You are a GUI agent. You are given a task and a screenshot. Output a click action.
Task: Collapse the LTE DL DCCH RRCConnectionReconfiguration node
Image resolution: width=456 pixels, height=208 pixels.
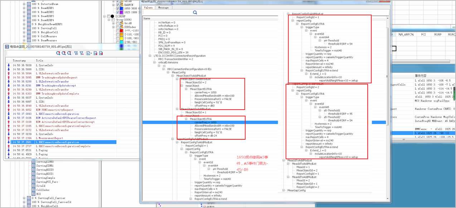[x=150, y=56]
